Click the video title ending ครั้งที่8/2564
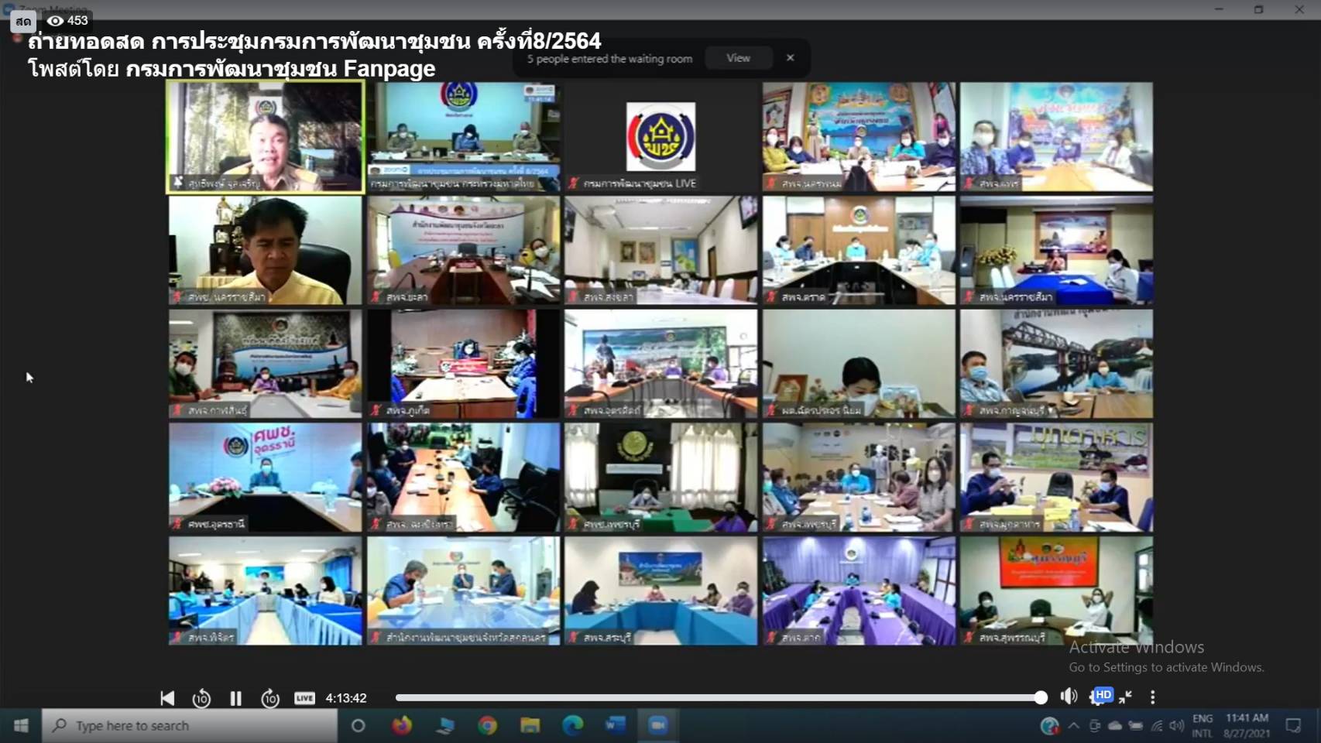1321x743 pixels. coord(314,41)
